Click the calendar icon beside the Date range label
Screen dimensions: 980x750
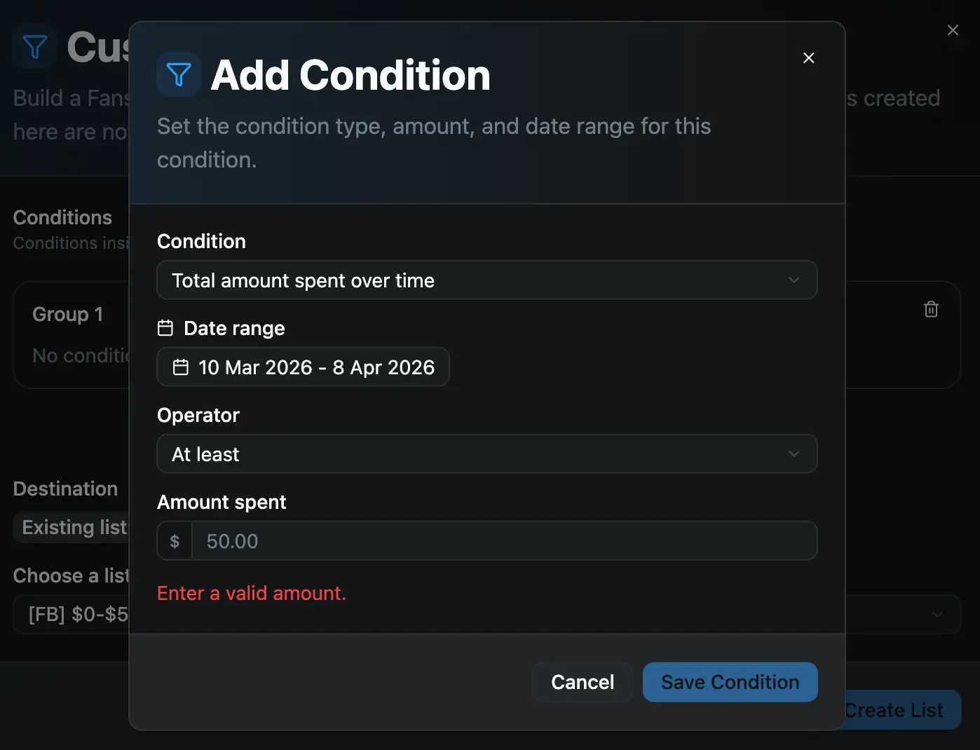[165, 327]
